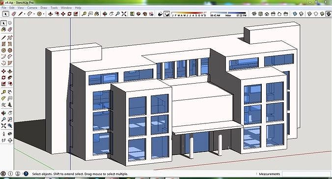Activate the Move tool in the top toolbar
Viewport: 332px width, 179px height.
[x=63, y=14]
